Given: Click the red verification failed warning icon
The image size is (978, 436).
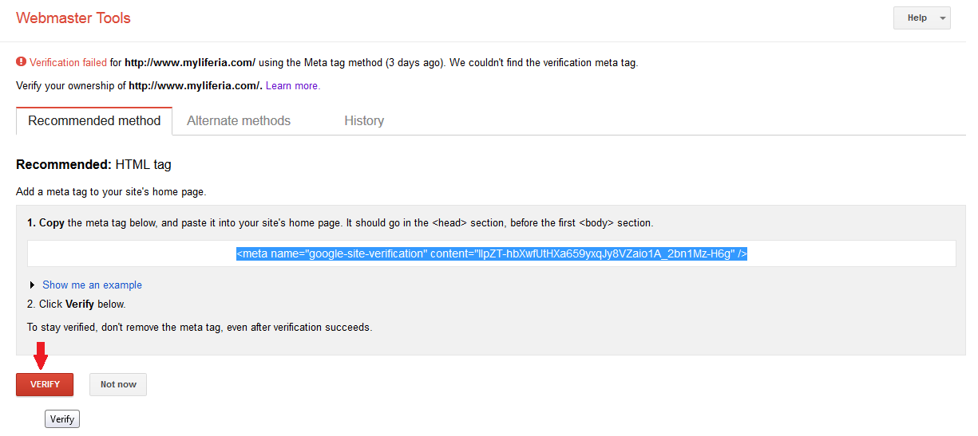Looking at the screenshot, I should [x=21, y=61].
